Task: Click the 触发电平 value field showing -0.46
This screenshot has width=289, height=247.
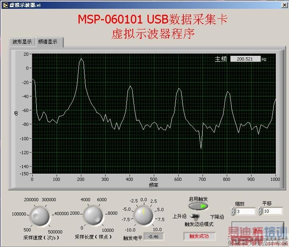Action: coord(153,237)
